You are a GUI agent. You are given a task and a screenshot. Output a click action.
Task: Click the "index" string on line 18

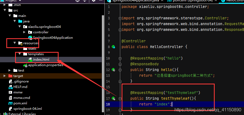[162, 104]
